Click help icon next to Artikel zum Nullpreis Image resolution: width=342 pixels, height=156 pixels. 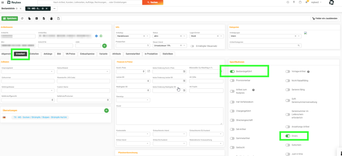[x=253, y=90]
